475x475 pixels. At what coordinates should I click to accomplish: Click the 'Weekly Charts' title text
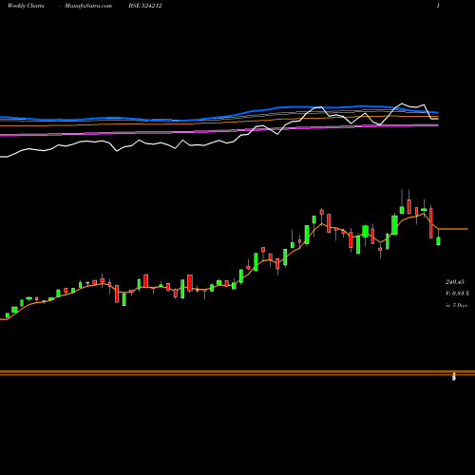tap(26, 6)
